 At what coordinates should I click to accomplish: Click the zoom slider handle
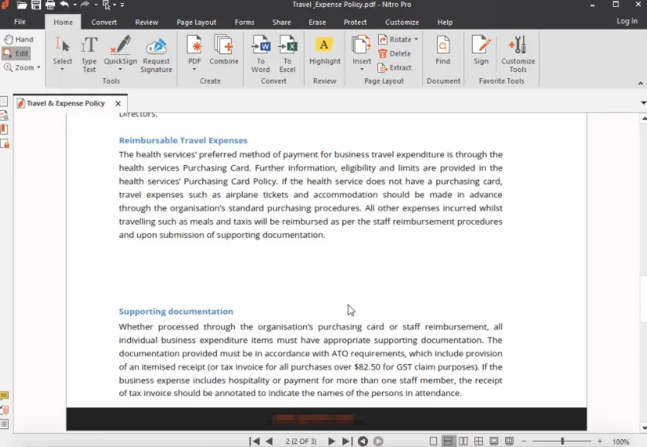tap(562, 442)
